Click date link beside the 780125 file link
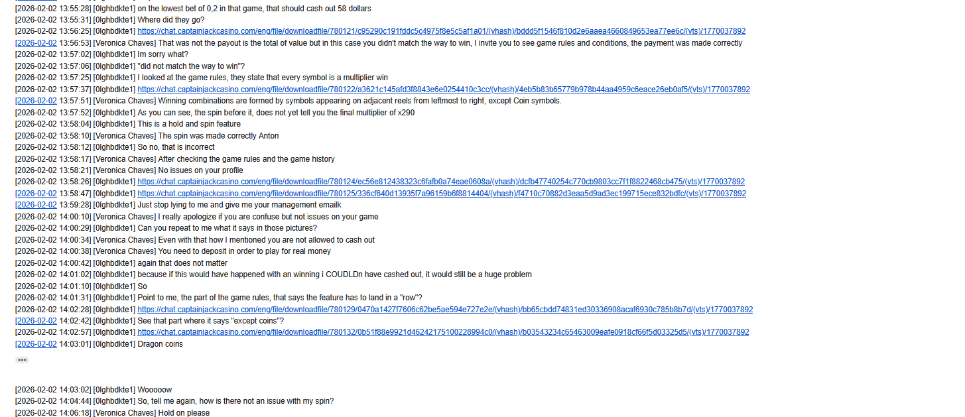The image size is (965, 417). (x=36, y=194)
